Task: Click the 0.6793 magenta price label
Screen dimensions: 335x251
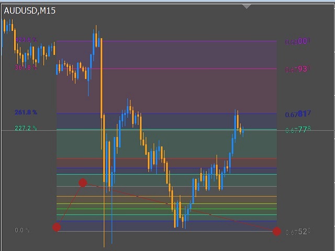Action: [x=298, y=69]
